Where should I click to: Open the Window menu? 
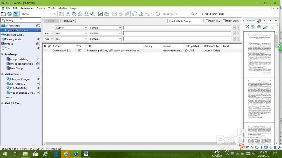click(63, 8)
